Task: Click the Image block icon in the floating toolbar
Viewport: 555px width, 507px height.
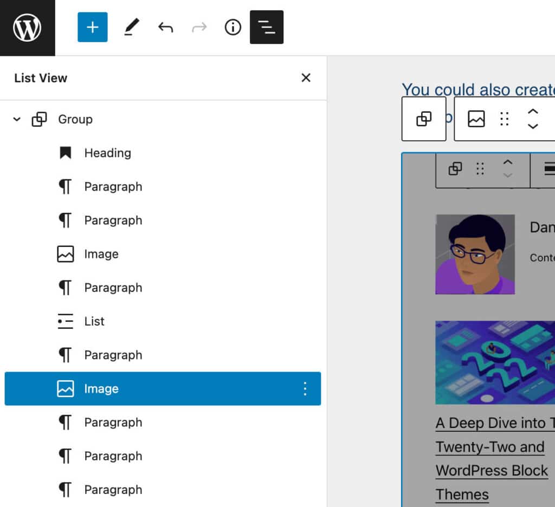Action: pos(475,119)
